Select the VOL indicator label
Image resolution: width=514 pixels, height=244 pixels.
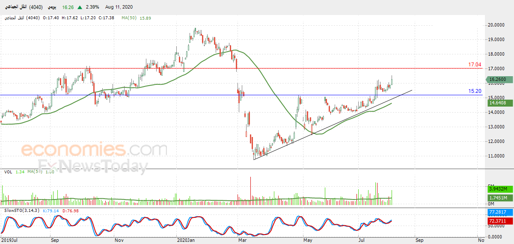coord(8,172)
